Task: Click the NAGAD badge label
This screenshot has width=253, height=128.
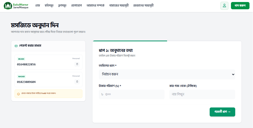Action: click(22, 76)
